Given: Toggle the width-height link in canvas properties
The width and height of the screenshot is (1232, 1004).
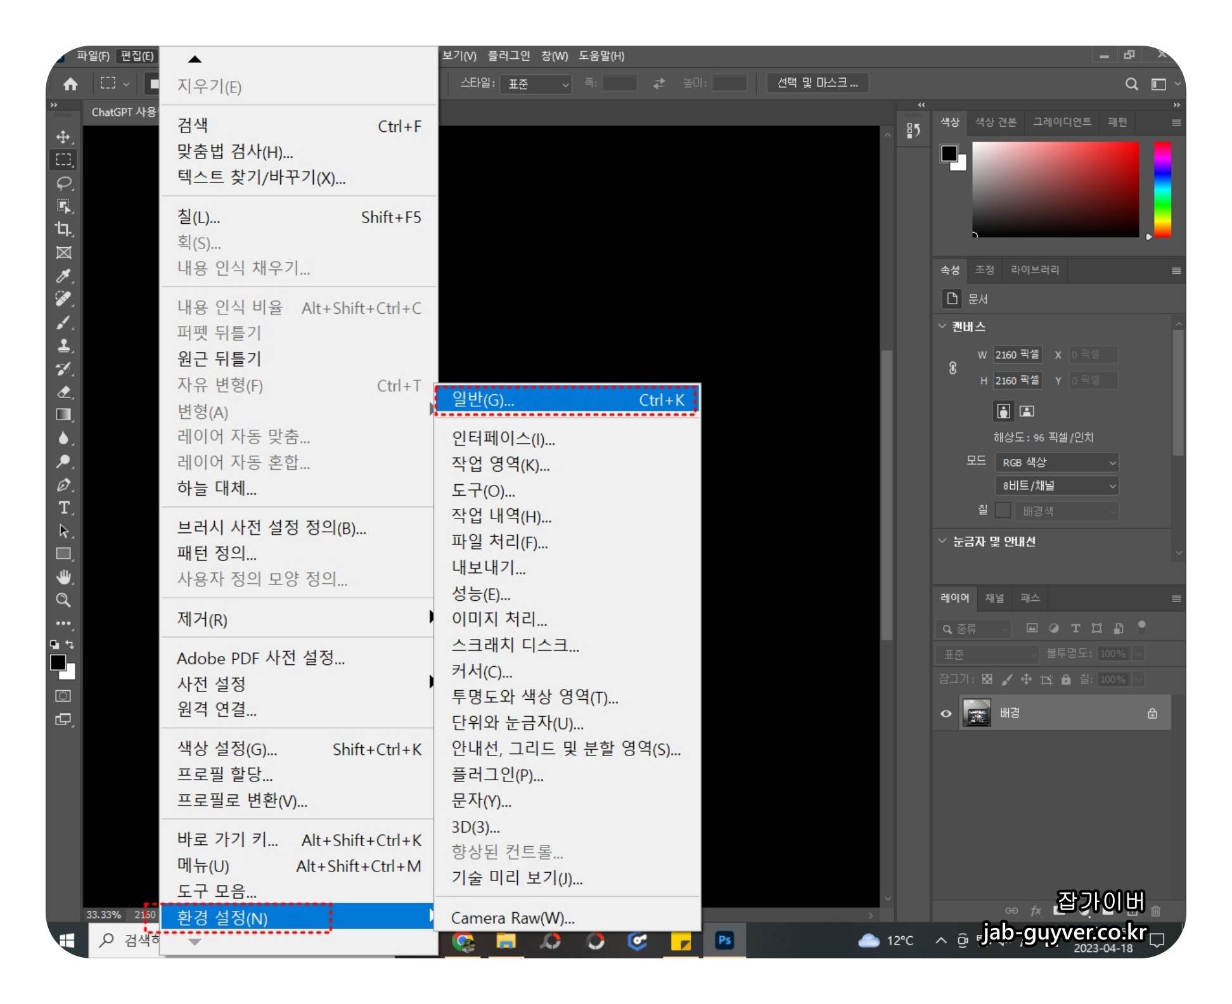Looking at the screenshot, I should point(953,368).
